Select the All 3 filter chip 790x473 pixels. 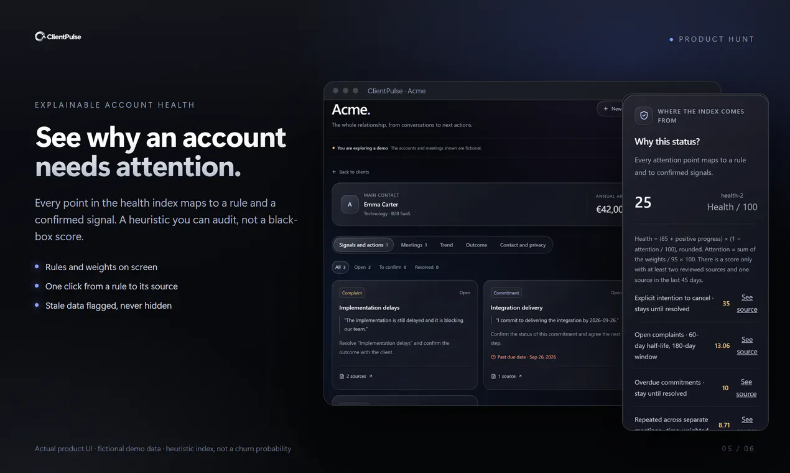point(340,268)
